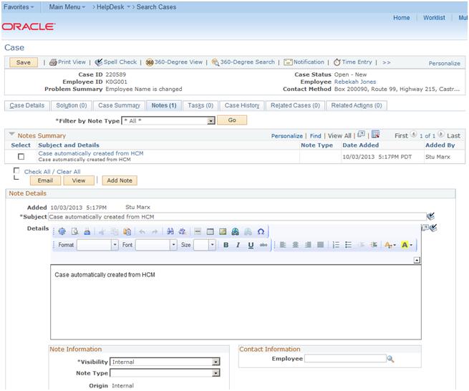The width and height of the screenshot is (469, 391).
Task: Insert a special character with omega icon
Action: [x=261, y=231]
